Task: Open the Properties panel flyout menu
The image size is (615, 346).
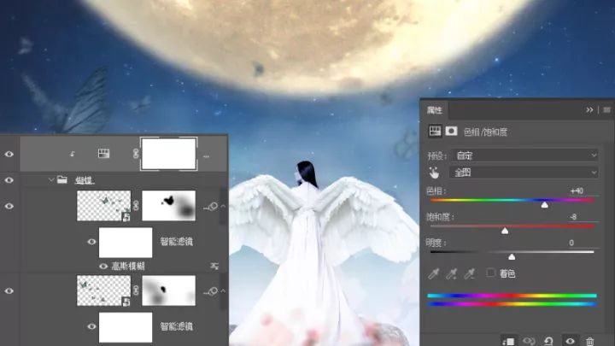Action: pyautogui.click(x=606, y=110)
